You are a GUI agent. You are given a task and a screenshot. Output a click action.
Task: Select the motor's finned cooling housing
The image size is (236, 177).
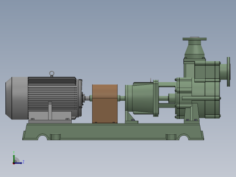(52, 94)
